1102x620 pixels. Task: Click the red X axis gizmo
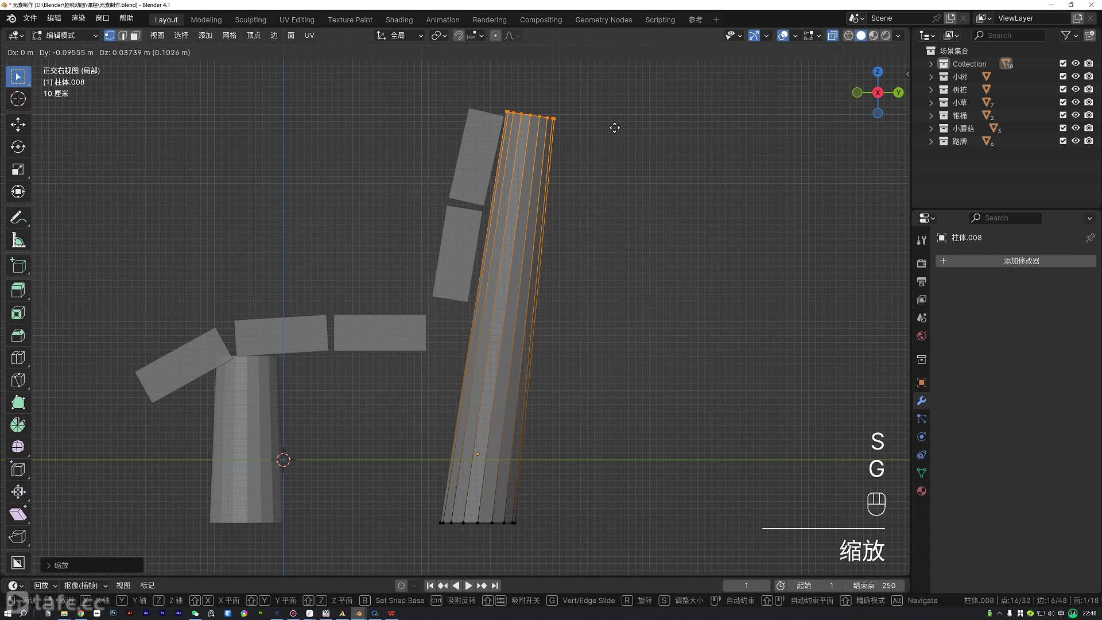pos(878,92)
